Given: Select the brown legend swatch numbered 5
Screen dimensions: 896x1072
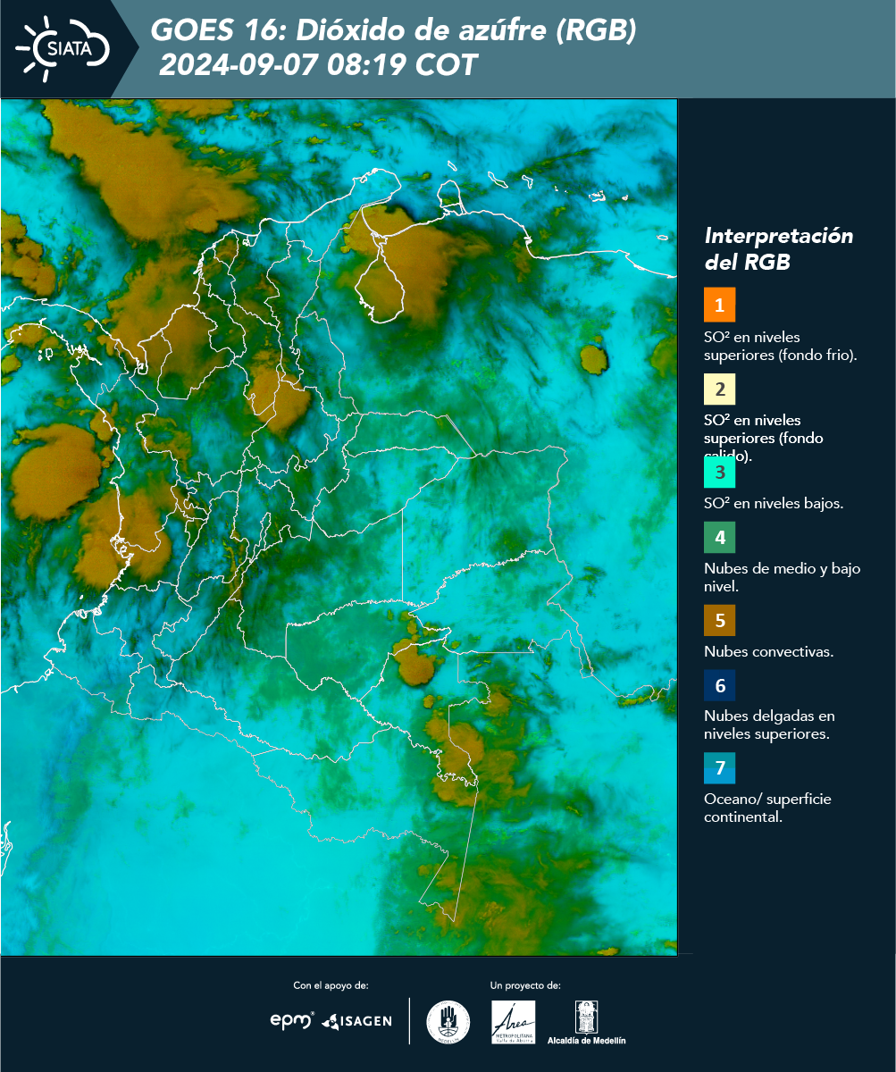Looking at the screenshot, I should point(719,620).
